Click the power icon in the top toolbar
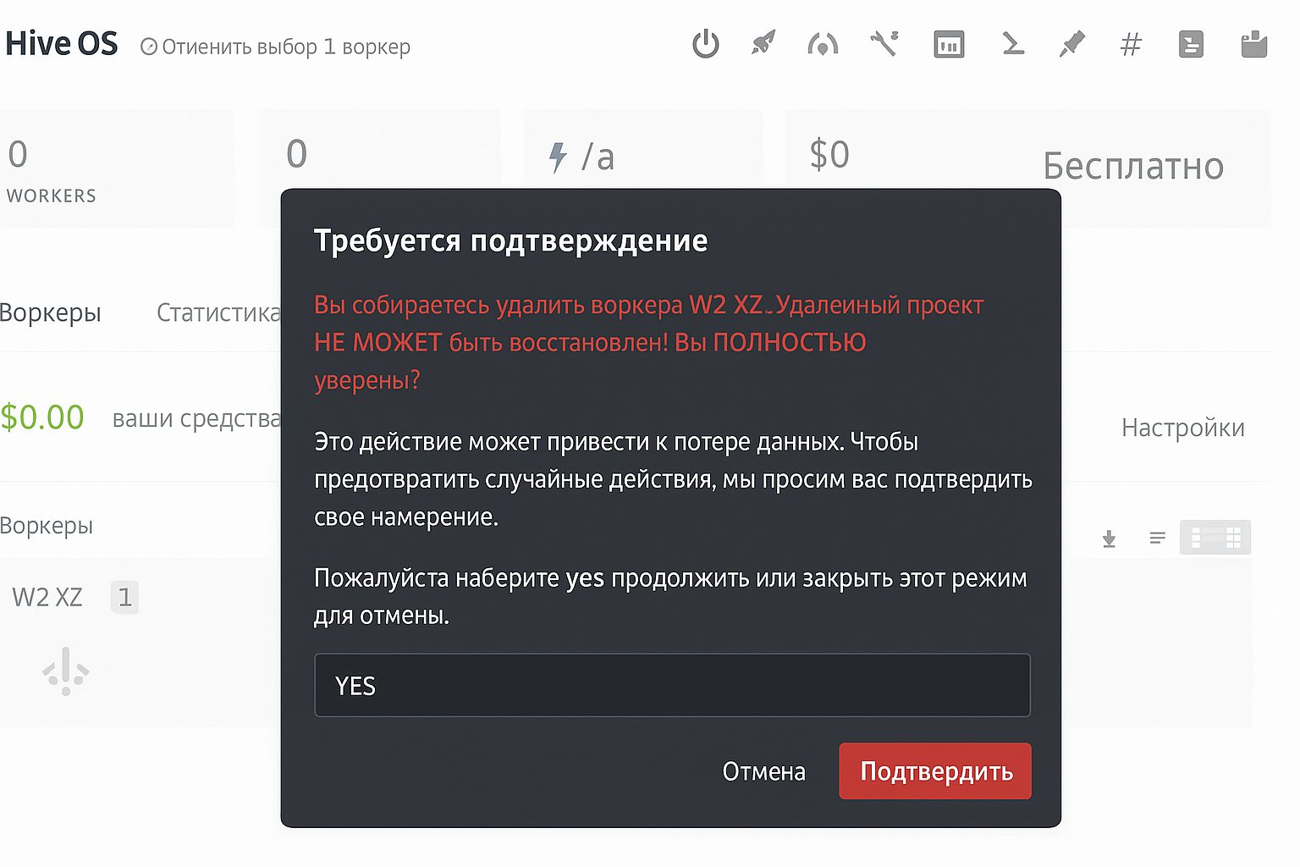1300x867 pixels. [x=705, y=44]
